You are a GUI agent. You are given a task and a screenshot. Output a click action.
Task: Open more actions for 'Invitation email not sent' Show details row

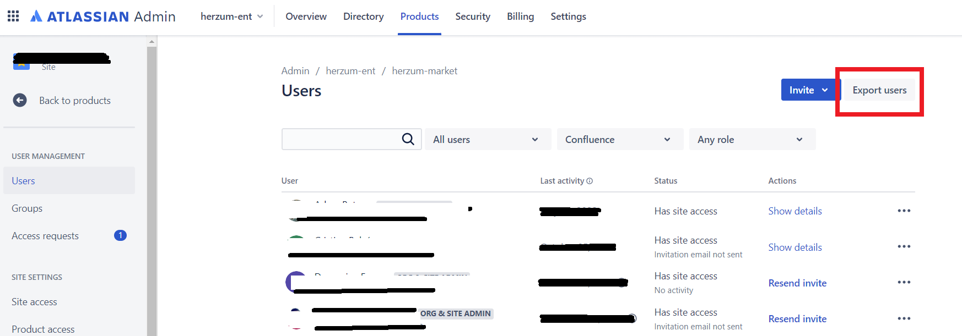pos(904,246)
